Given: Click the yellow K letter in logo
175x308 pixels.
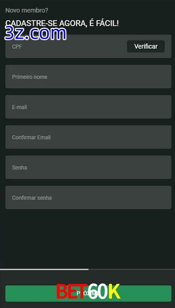Looking at the screenshot, I should coord(114,291).
